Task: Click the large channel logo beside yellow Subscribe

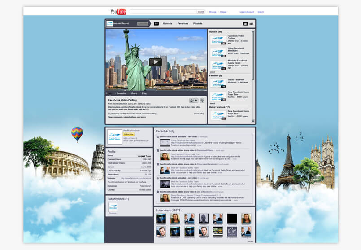Action: point(115,137)
